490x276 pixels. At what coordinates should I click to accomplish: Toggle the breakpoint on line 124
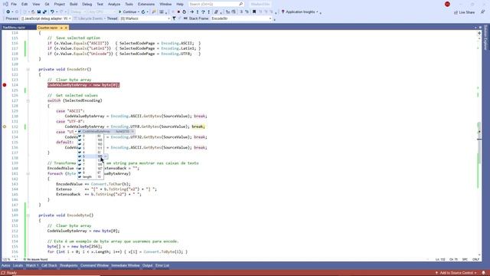click(5, 85)
